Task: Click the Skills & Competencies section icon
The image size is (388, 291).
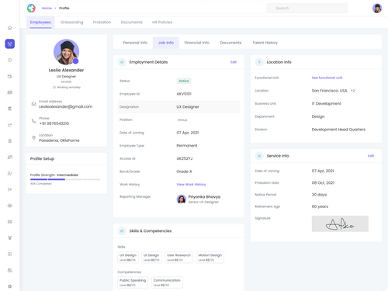Action: [x=122, y=230]
